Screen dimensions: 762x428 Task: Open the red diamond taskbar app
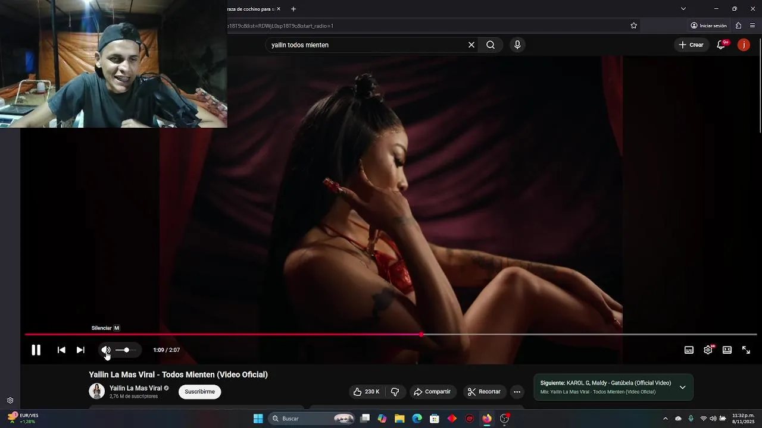pos(452,418)
